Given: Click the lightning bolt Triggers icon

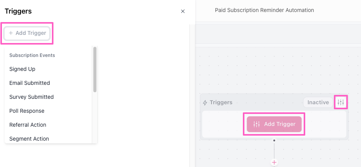Looking at the screenshot, I should click(x=205, y=103).
